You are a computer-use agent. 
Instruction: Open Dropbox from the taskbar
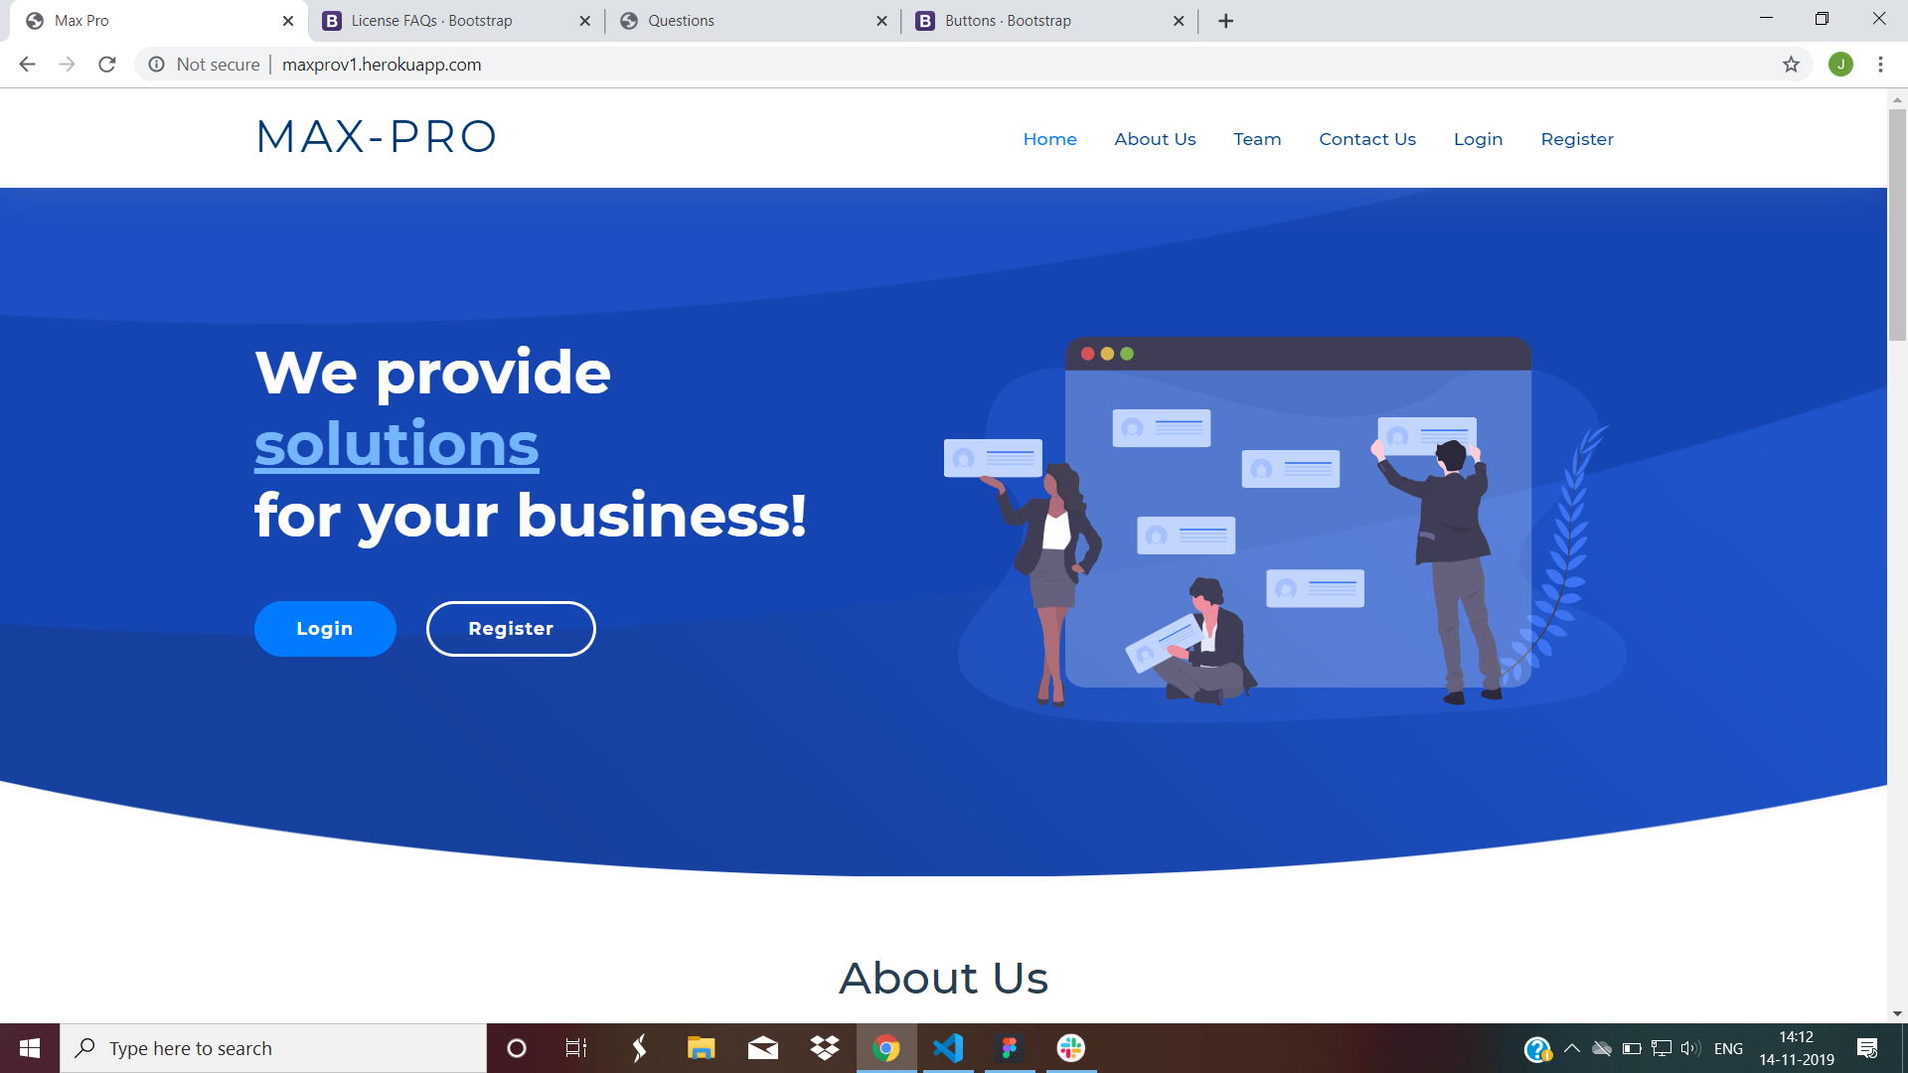pyautogui.click(x=824, y=1048)
